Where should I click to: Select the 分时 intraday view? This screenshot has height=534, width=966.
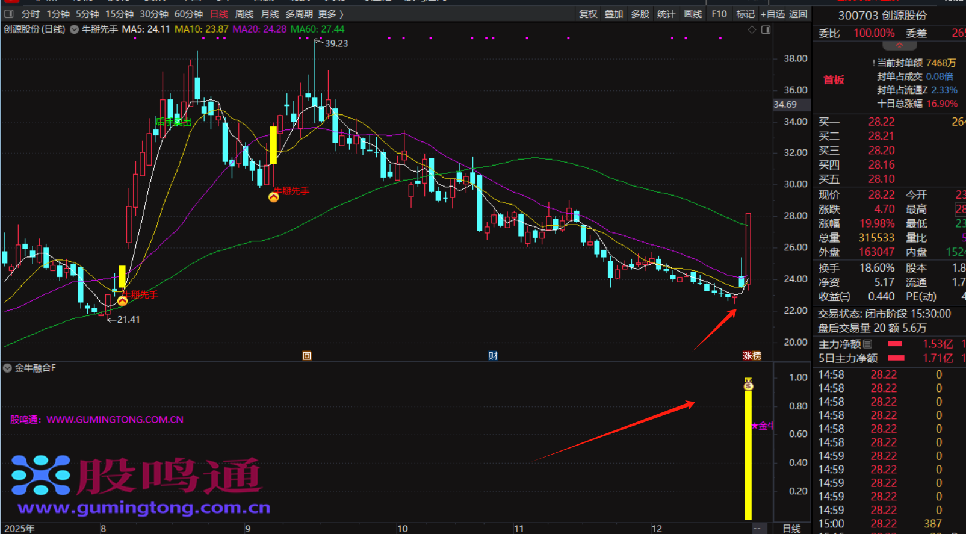click(30, 14)
